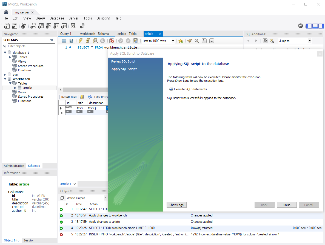Search table data icon in main toolbar
The width and height of the screenshot is (325, 245).
point(73,26)
